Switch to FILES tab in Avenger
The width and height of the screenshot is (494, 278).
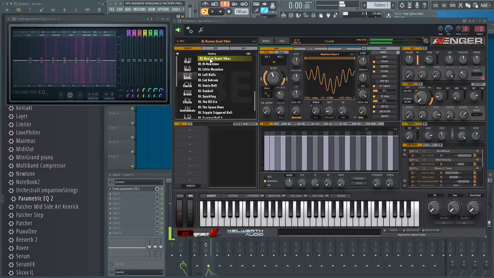point(244,49)
